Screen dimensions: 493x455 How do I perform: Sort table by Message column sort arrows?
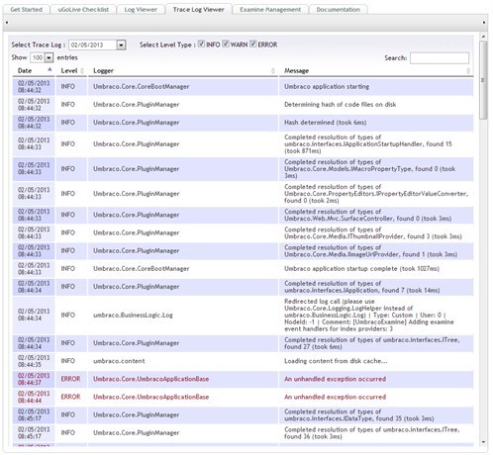468,70
